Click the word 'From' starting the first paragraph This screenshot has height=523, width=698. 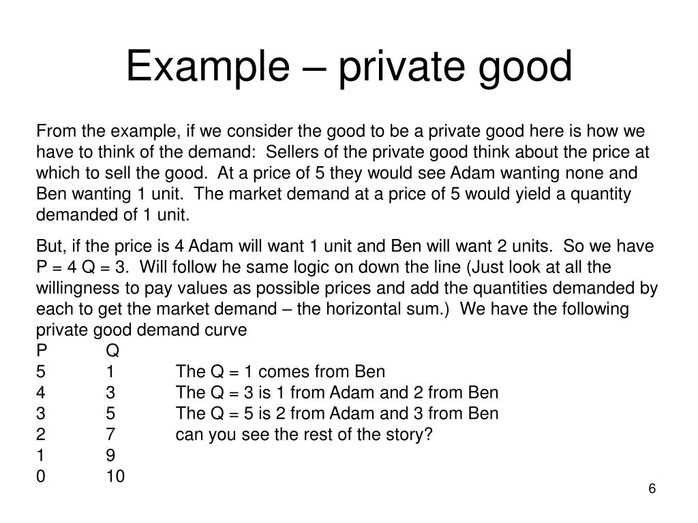point(56,131)
